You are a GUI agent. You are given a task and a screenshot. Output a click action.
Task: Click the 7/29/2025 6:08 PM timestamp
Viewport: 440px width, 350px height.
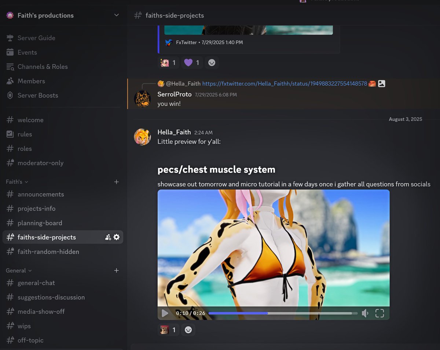pos(216,94)
